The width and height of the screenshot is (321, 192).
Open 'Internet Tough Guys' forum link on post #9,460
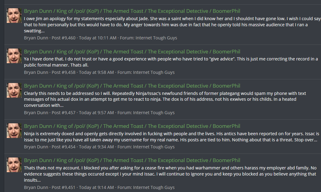(156, 38)
